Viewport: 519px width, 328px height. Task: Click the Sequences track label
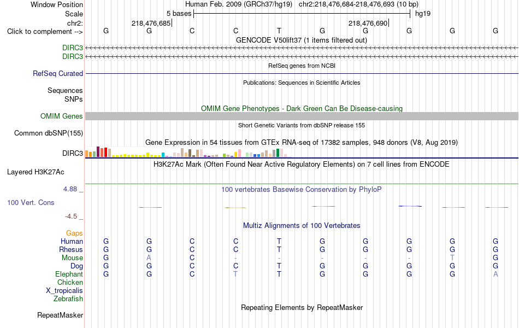(x=65, y=90)
